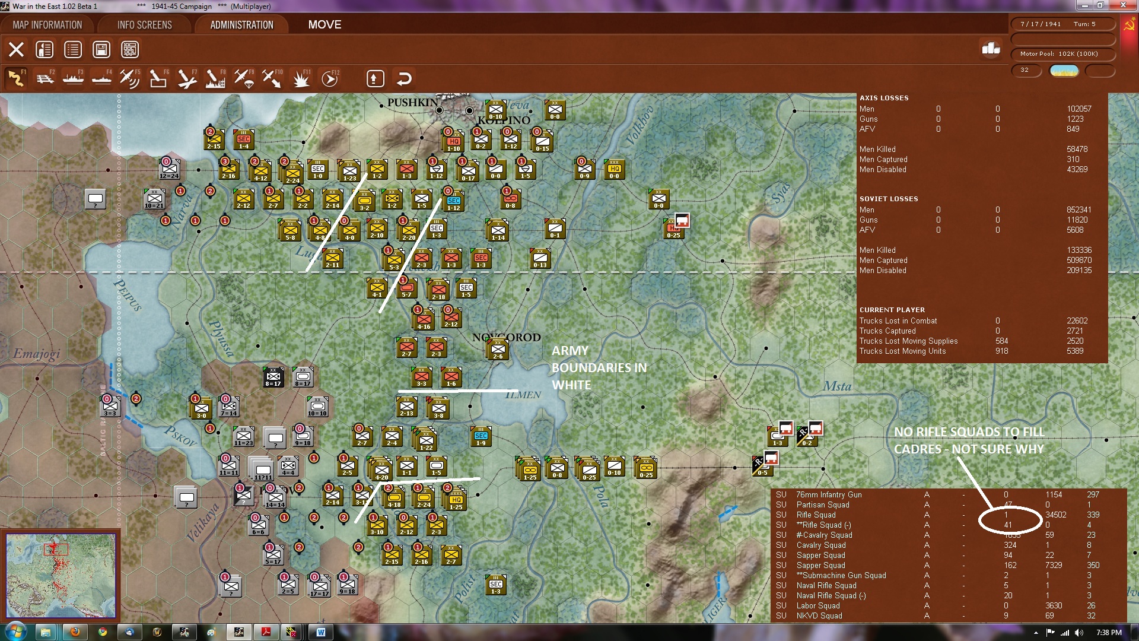Select the HQ 0-0 unit counter

614,169
